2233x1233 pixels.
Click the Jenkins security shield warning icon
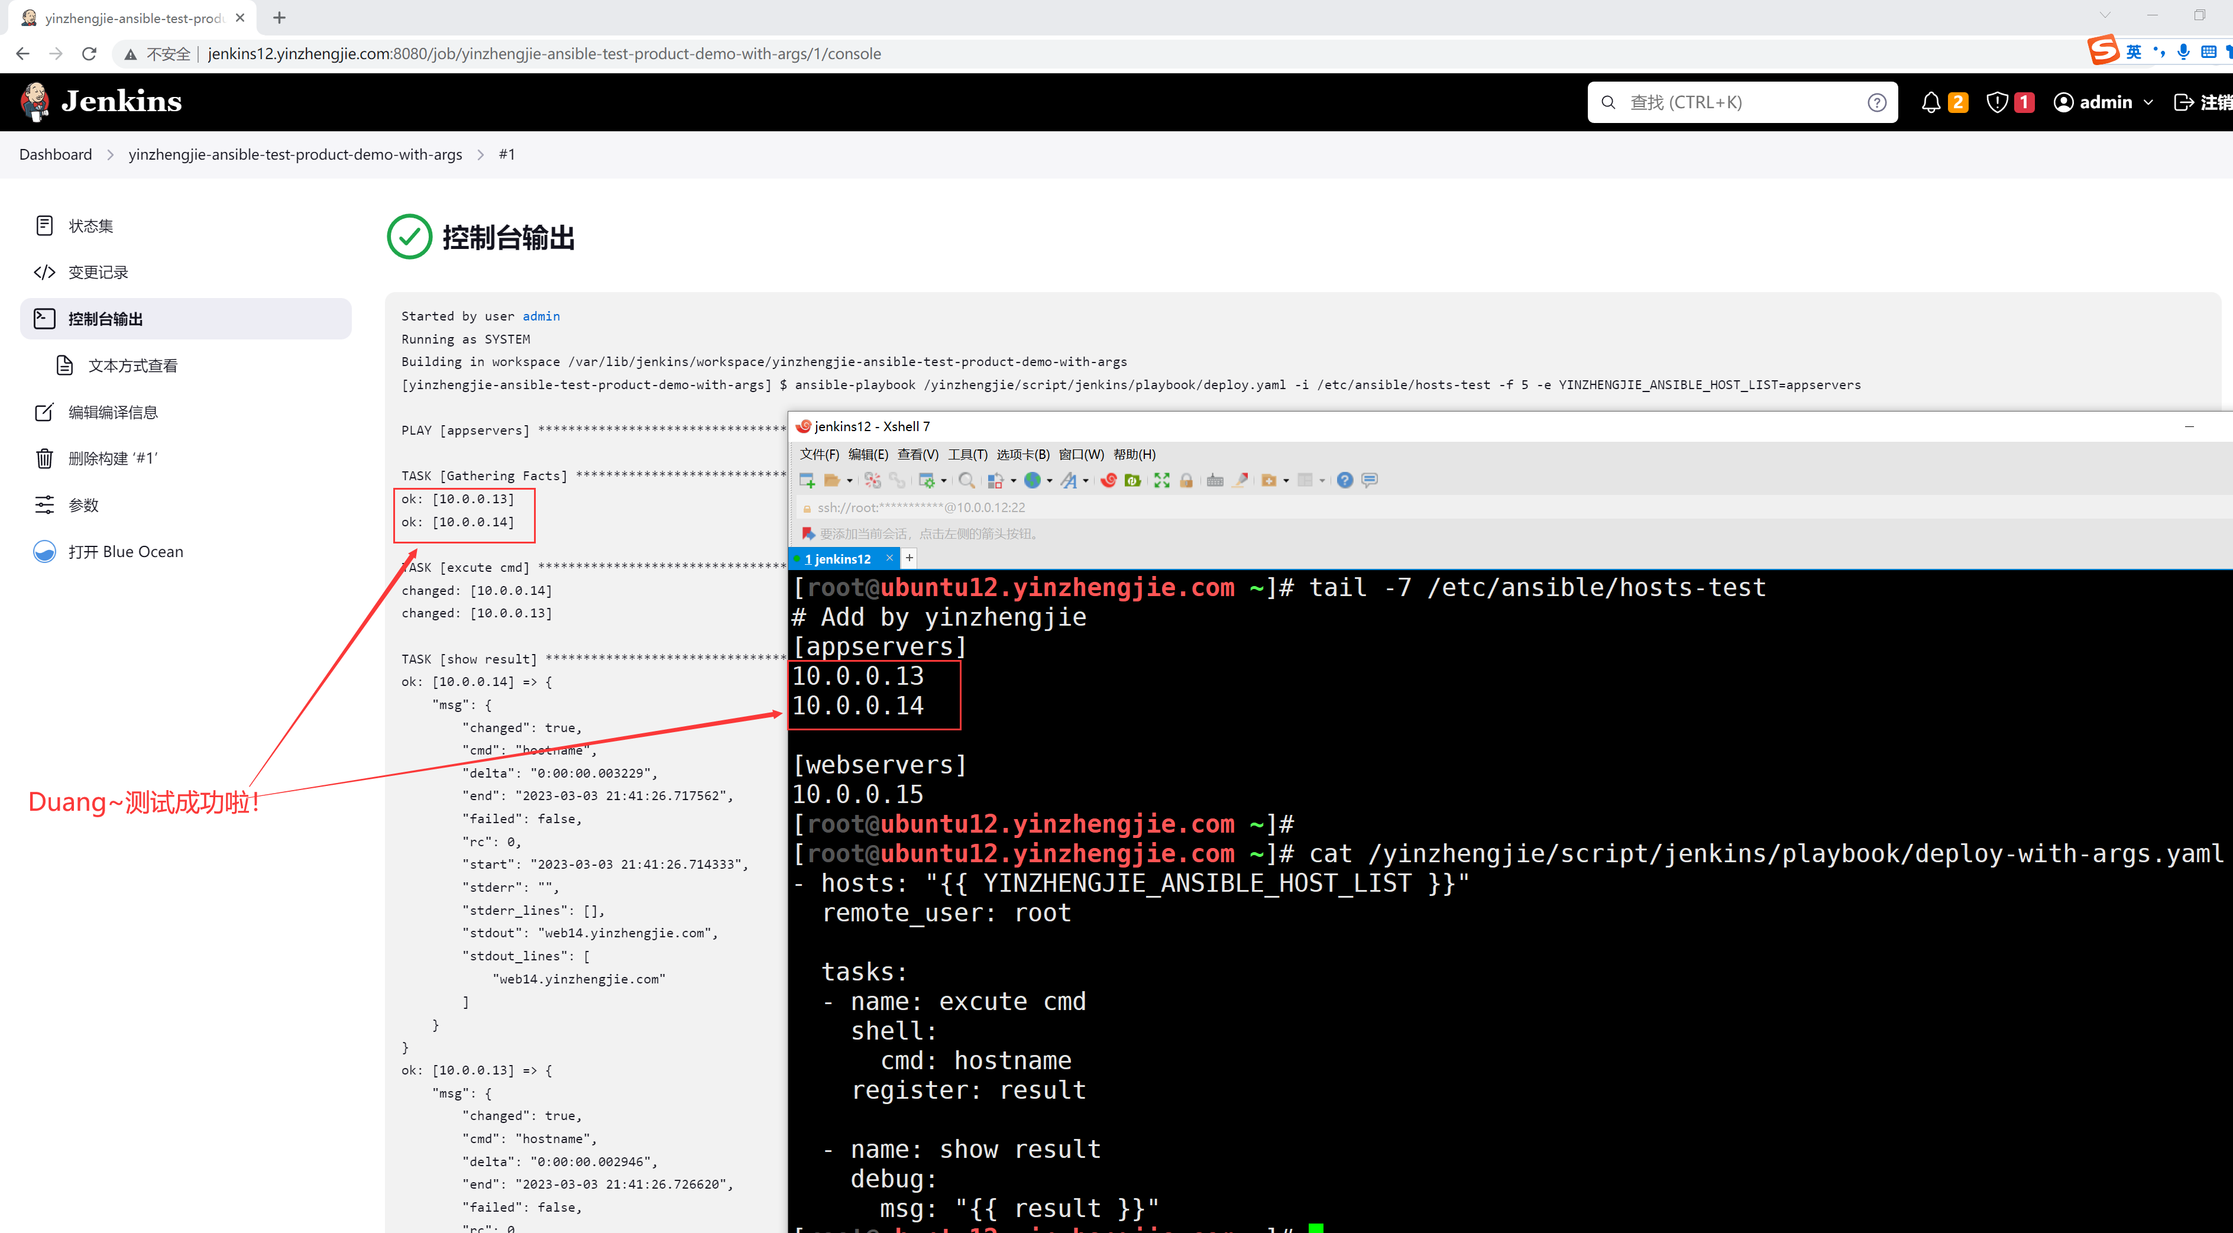pos(1997,102)
